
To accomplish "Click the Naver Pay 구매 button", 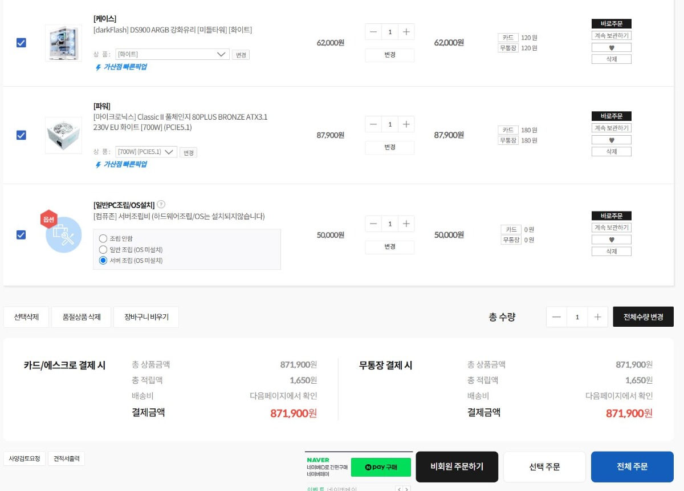I will (x=380, y=467).
